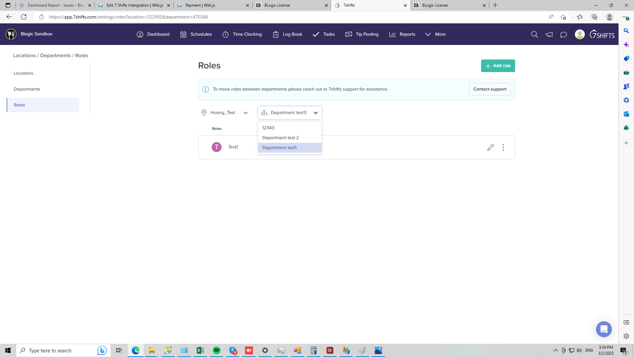Go to Tip Pooling section
Viewport: 634px width, 357px height.
362,34
